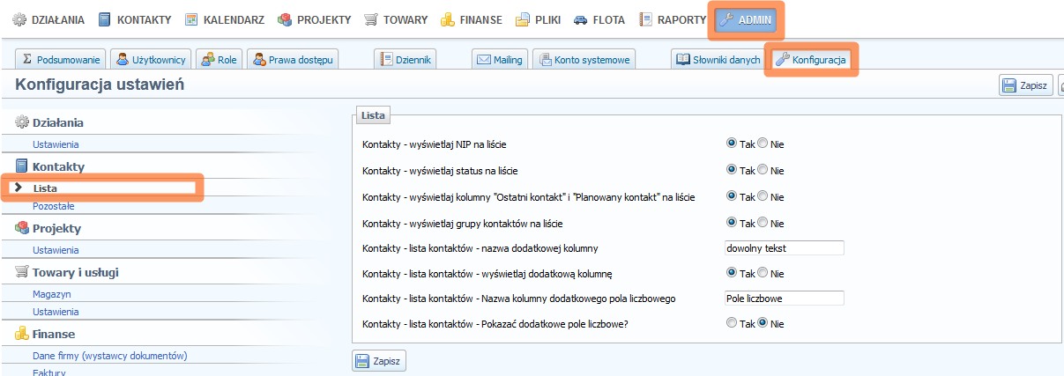1064x376 pixels.
Task: Click the top-right Zapisz button
Action: click(x=1025, y=85)
